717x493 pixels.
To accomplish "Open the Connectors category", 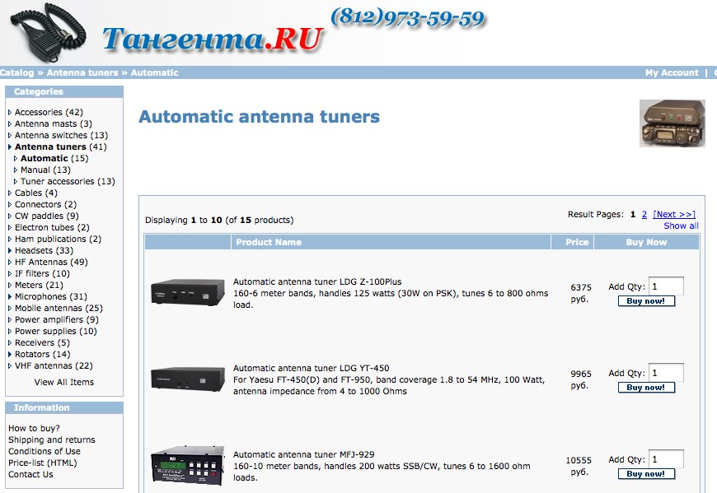I will (45, 204).
